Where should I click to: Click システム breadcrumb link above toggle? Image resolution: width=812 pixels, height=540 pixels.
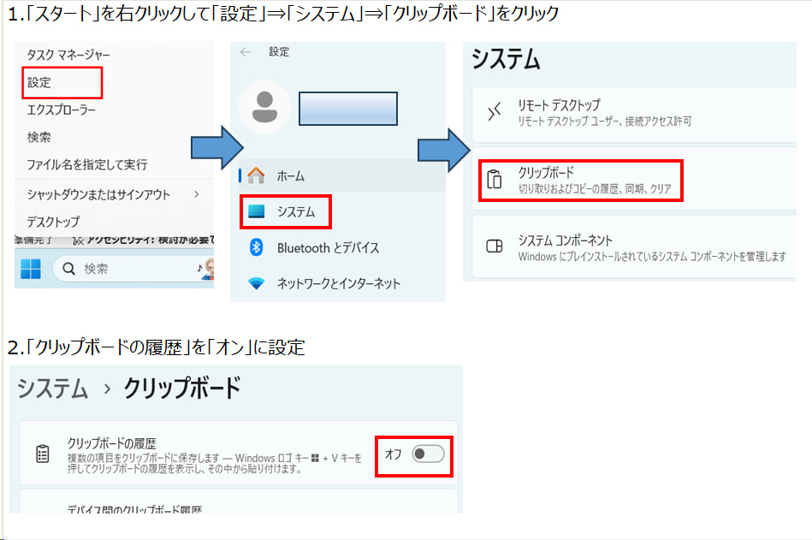(53, 389)
